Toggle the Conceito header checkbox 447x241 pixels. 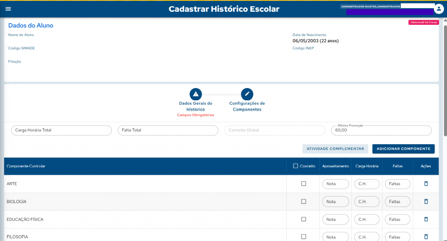tap(296, 166)
